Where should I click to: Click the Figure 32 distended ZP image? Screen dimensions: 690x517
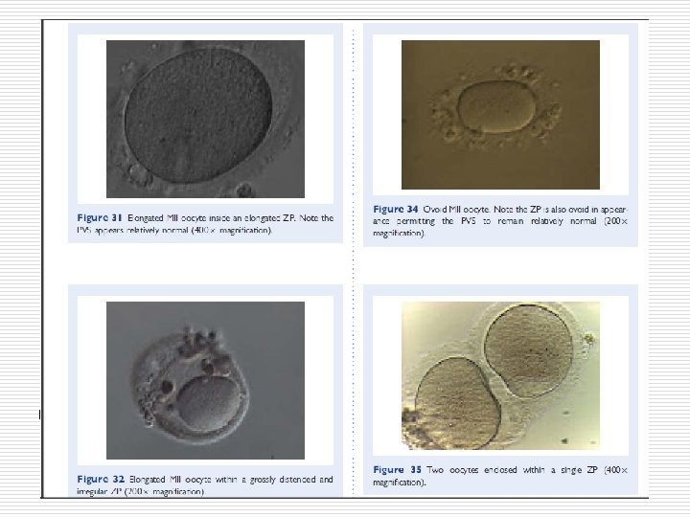pos(205,380)
